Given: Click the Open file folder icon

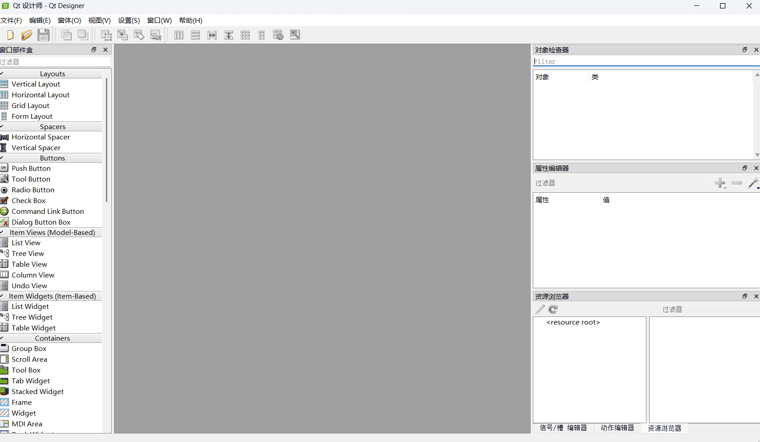Looking at the screenshot, I should click(x=27, y=35).
